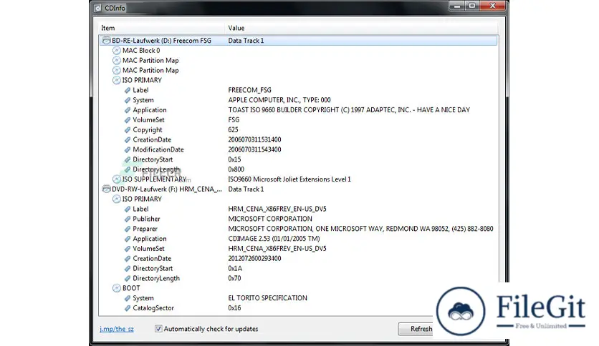Click the second MAC Partition Map disc icon
Viewport: 599px width, 346px height.
(117, 70)
